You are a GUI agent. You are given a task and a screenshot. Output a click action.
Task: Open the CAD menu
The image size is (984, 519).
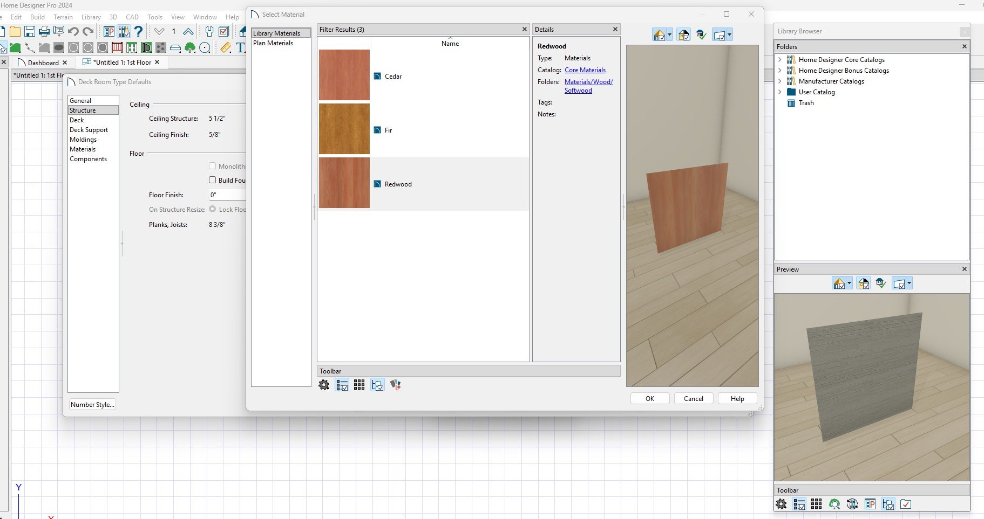(x=132, y=17)
